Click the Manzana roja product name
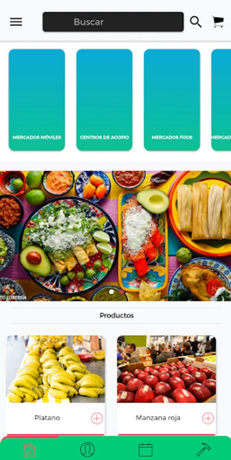Image resolution: width=231 pixels, height=460 pixels. click(158, 418)
